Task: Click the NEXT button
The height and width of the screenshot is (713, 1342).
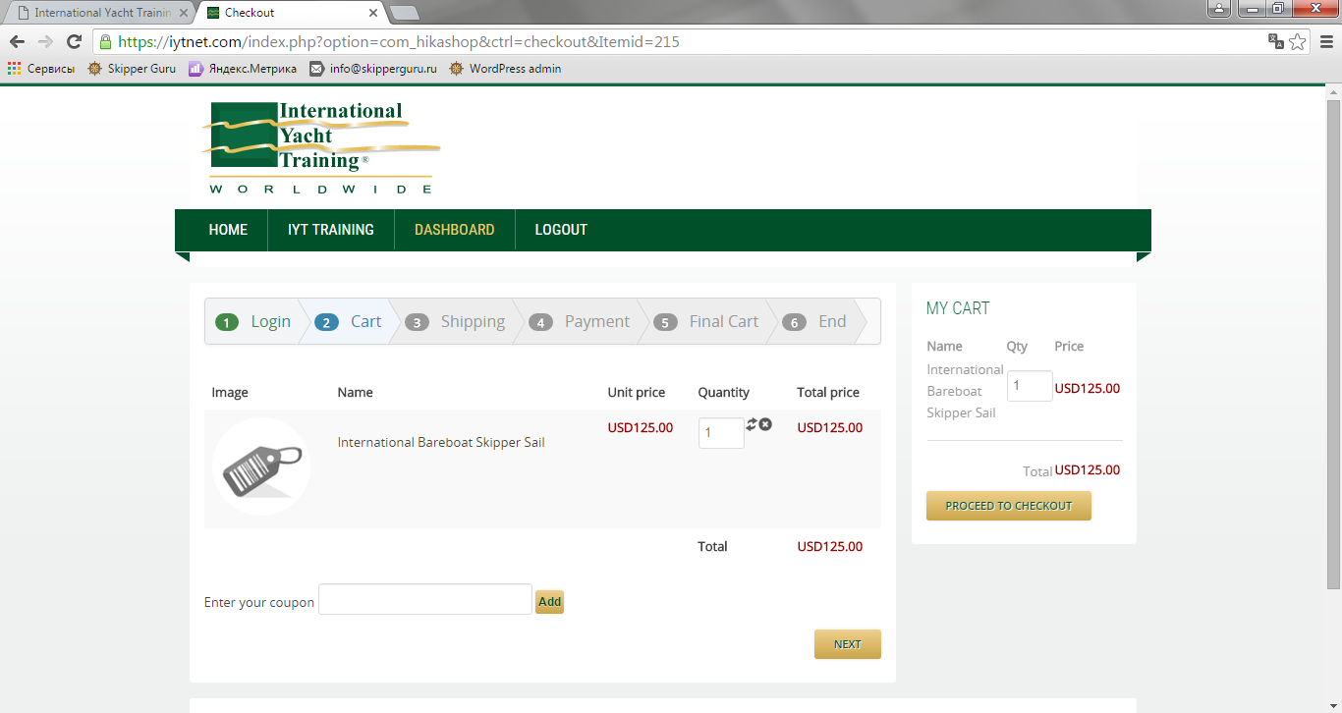Action: pos(848,644)
